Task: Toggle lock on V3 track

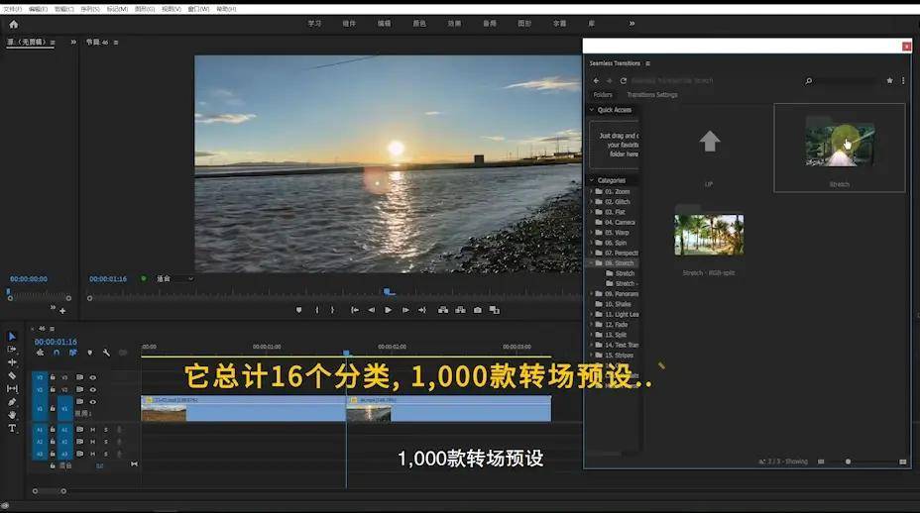Action: click(x=53, y=377)
